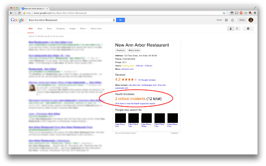The image size is (266, 166).
Task: Click the secure padlock icon in the address bar
Action: [x=24, y=13]
